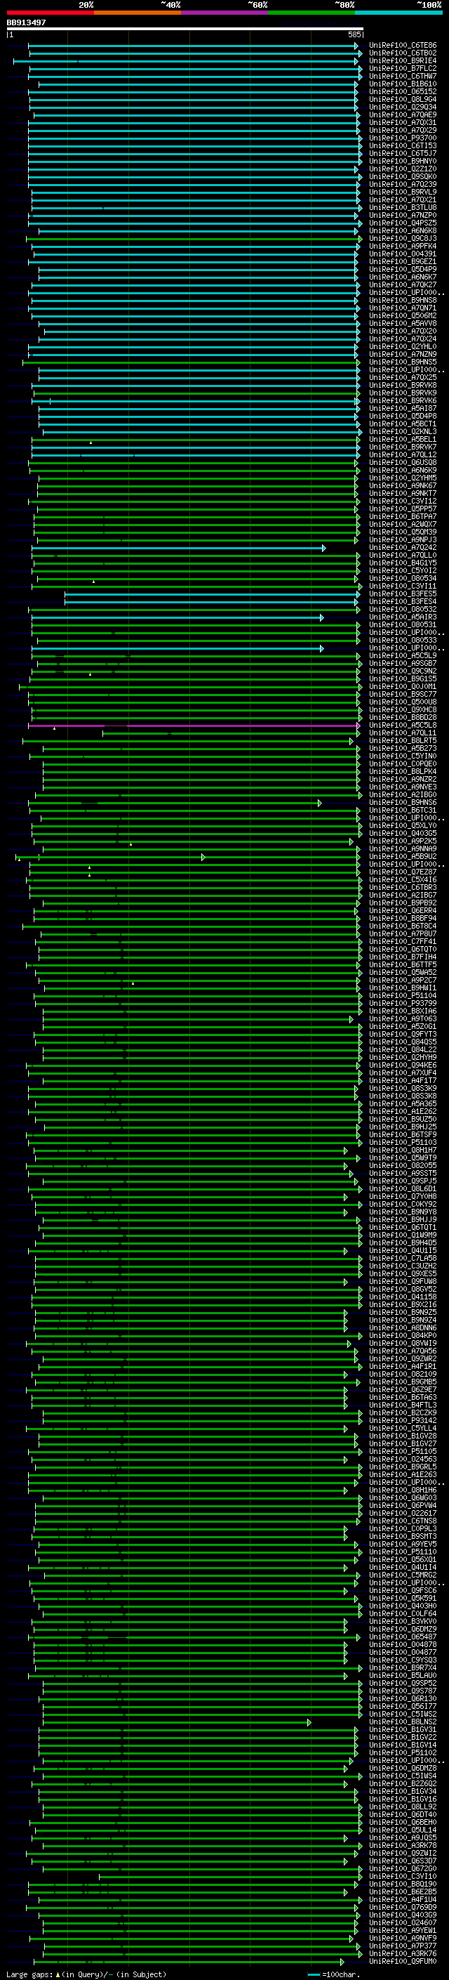Select hit label UniRef100_Q506M2

(x=402, y=316)
